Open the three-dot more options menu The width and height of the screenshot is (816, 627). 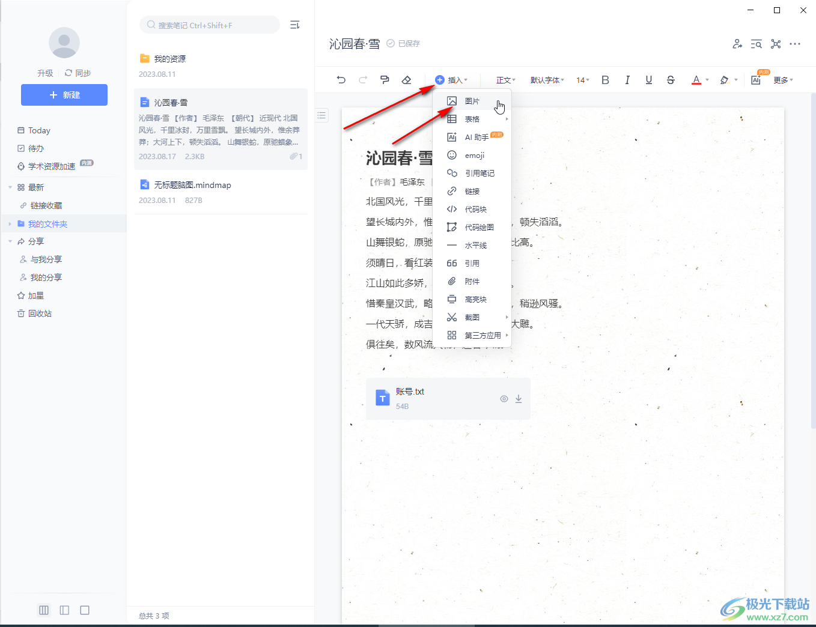point(795,44)
